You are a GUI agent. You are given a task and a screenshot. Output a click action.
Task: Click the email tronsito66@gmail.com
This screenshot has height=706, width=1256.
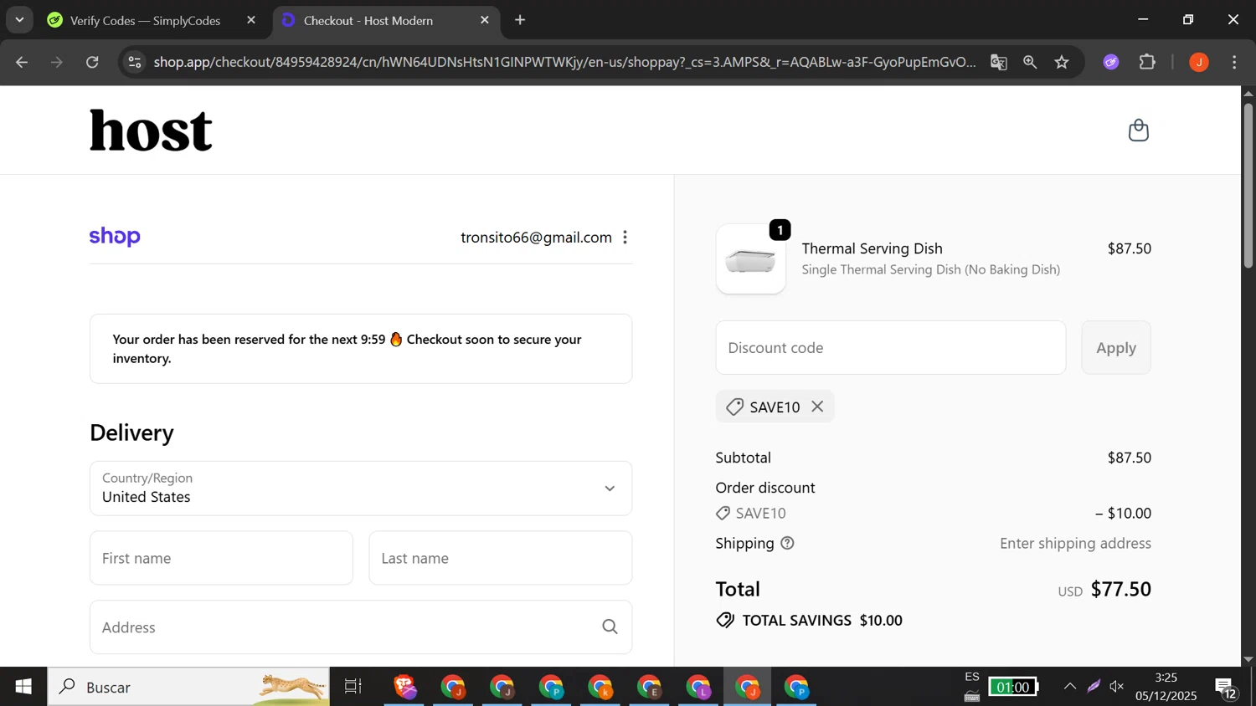coord(536,238)
